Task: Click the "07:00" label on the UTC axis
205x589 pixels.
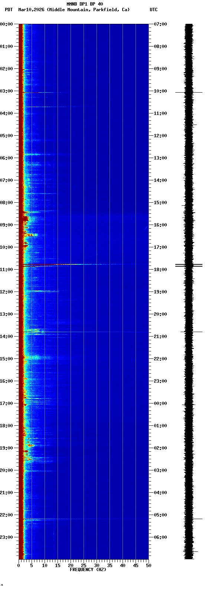Action: (160, 24)
